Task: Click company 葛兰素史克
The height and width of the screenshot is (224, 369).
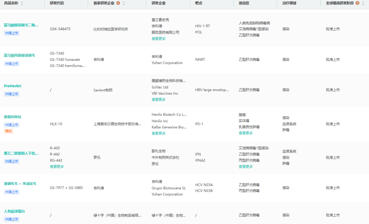Action: 160,20
